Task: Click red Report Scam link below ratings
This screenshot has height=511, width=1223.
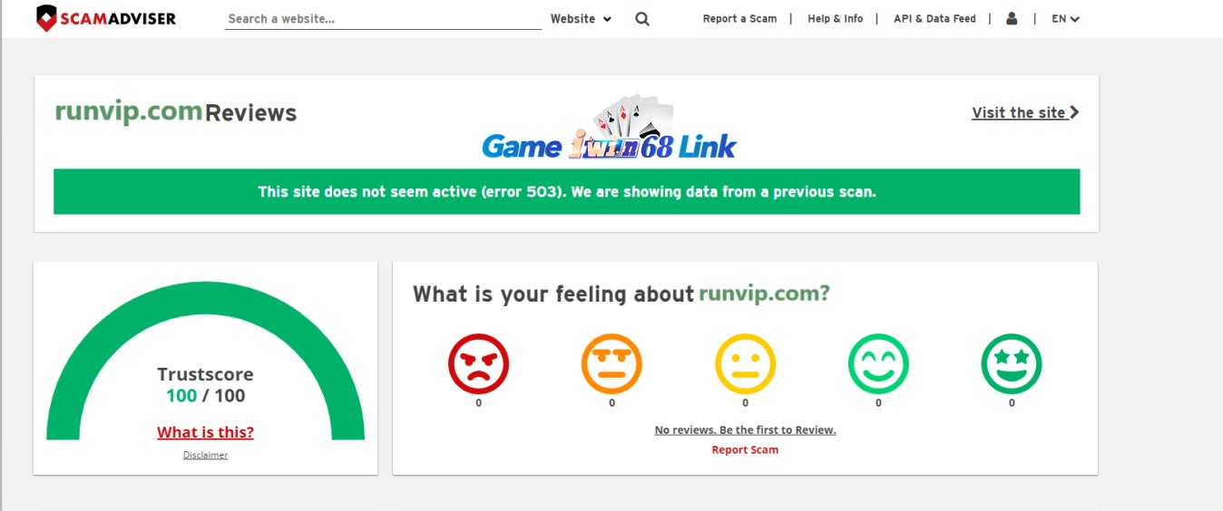Action: 745,449
